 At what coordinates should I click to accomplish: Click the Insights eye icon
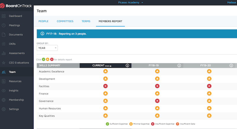pyautogui.click(x=4, y=91)
